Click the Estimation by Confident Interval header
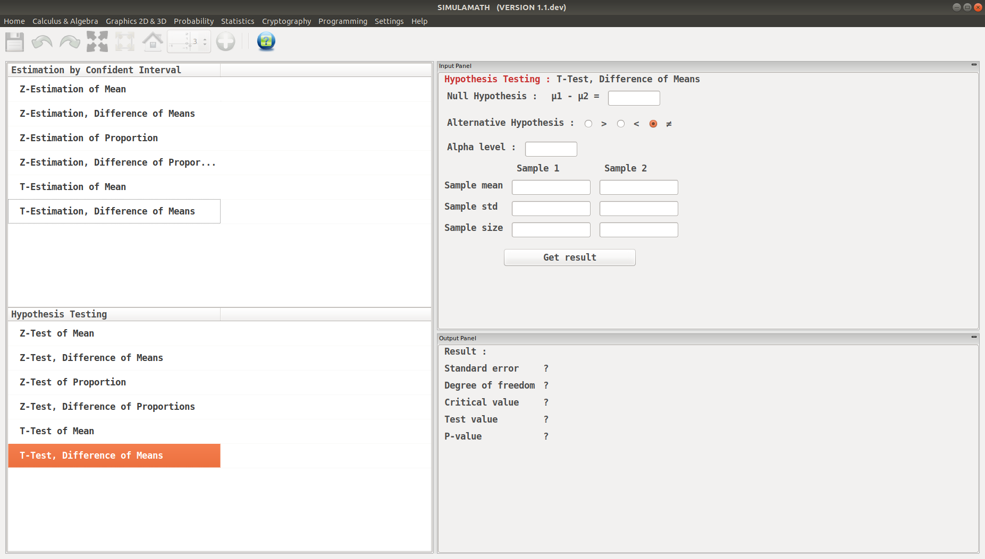Viewport: 985px width, 559px height. [114, 70]
